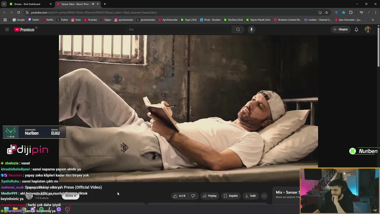Open the YouTube notifications bell
The width and height of the screenshot is (380, 214).
click(357, 29)
